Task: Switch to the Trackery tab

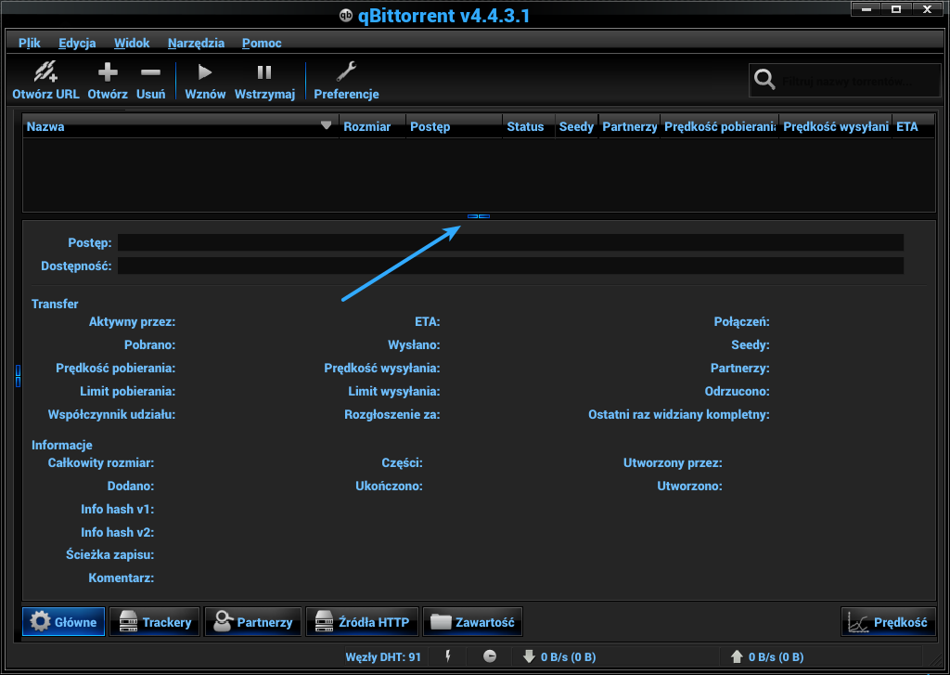Action: (x=155, y=622)
